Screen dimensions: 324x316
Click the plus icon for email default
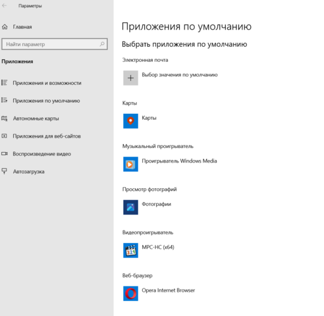[x=130, y=78]
